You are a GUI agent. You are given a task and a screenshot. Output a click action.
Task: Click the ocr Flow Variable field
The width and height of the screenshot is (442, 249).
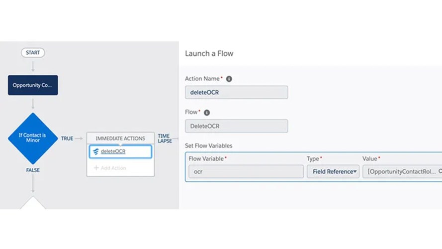click(246, 172)
